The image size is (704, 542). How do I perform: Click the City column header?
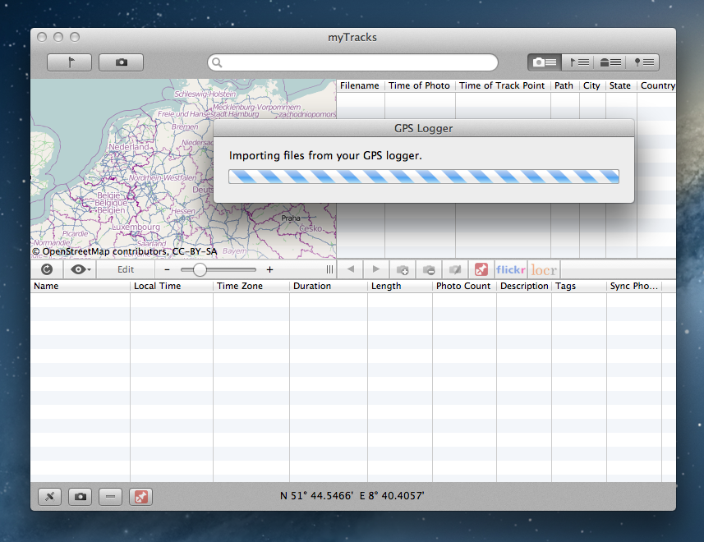pyautogui.click(x=592, y=85)
